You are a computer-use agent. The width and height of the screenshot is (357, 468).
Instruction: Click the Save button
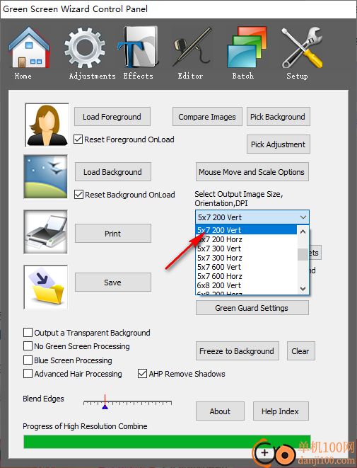coord(113,282)
